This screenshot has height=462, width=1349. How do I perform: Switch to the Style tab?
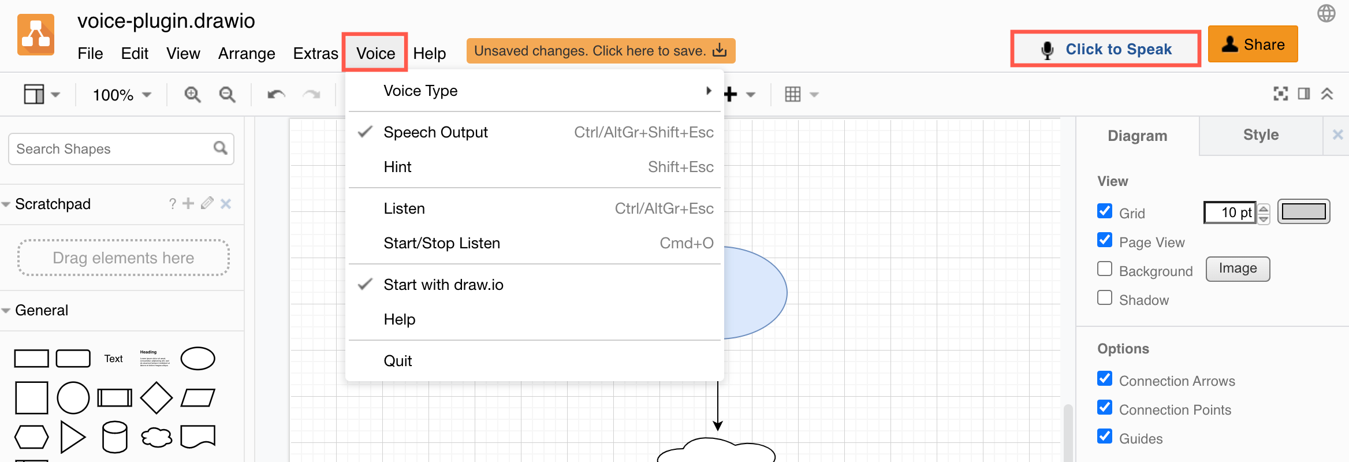coord(1261,135)
